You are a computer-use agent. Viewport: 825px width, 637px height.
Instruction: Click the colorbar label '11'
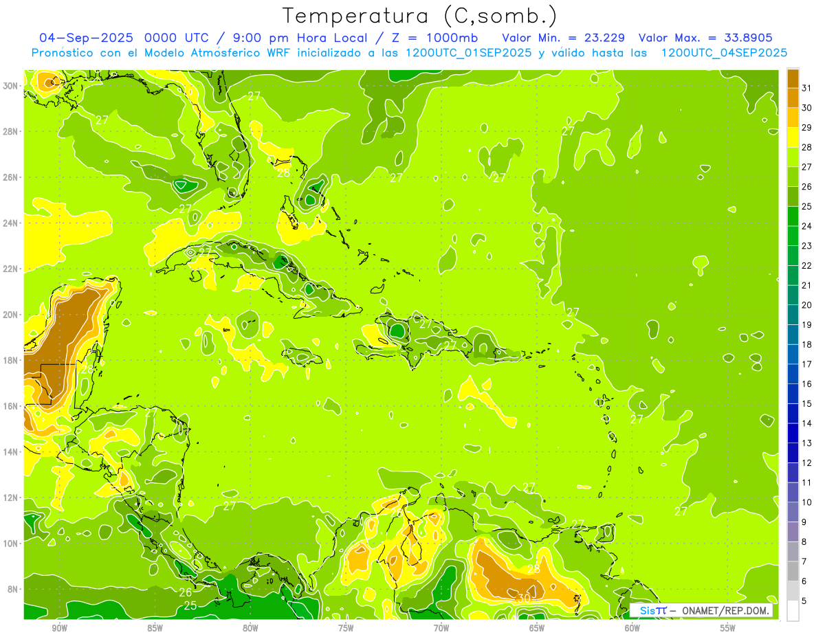coord(807,482)
